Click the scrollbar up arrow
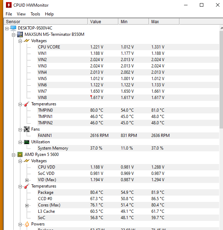The height and width of the screenshot is (230, 223). [x=221, y=28]
